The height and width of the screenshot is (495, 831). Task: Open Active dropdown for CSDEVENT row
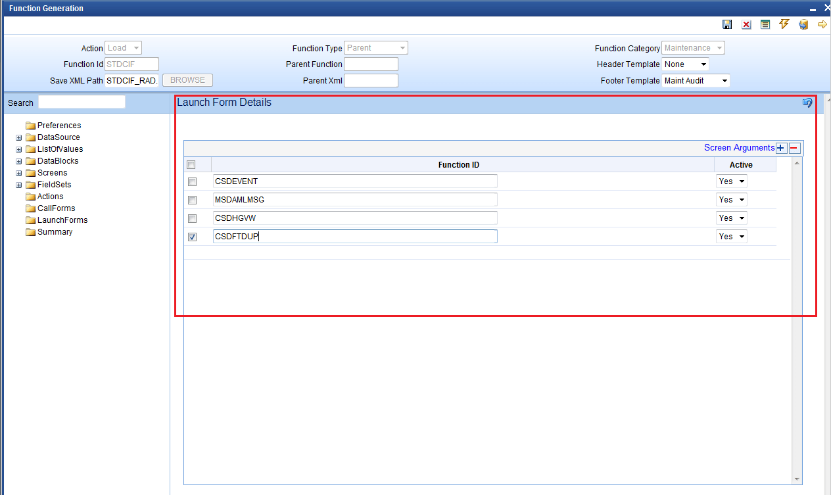tap(732, 181)
